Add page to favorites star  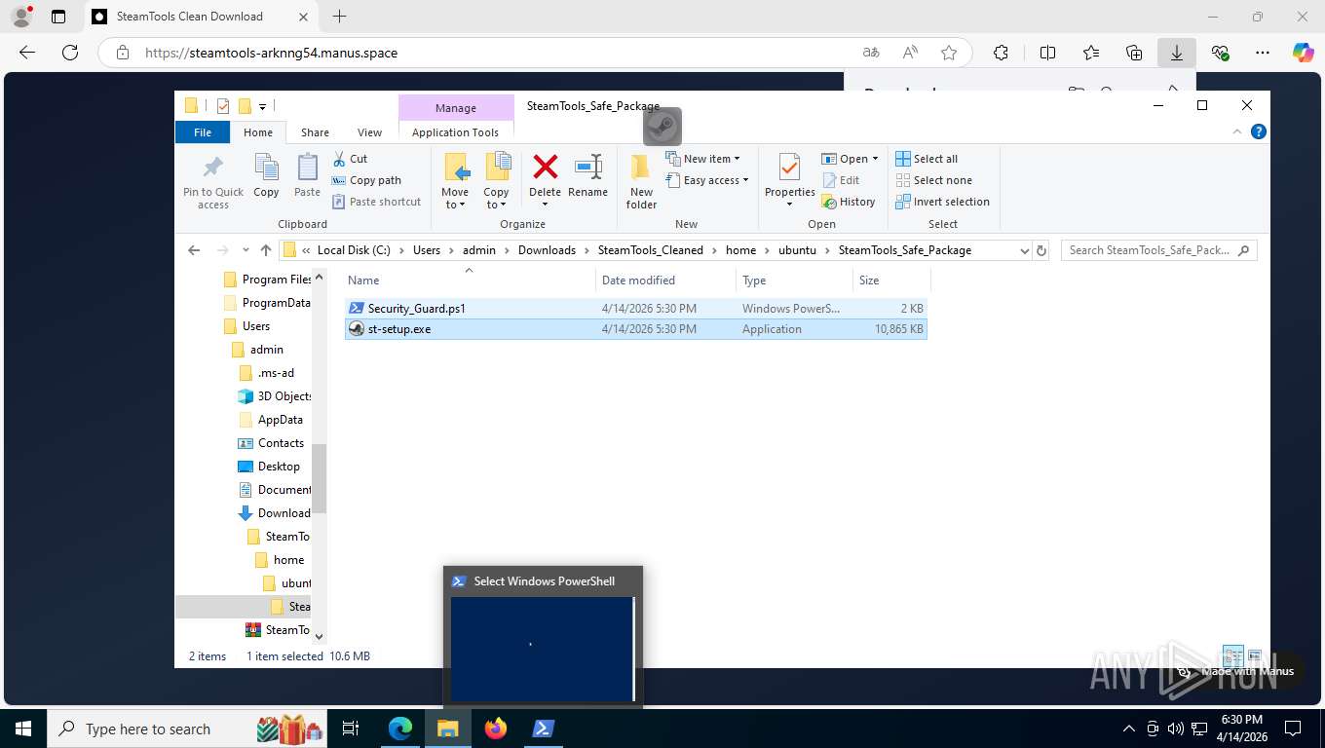pyautogui.click(x=948, y=53)
